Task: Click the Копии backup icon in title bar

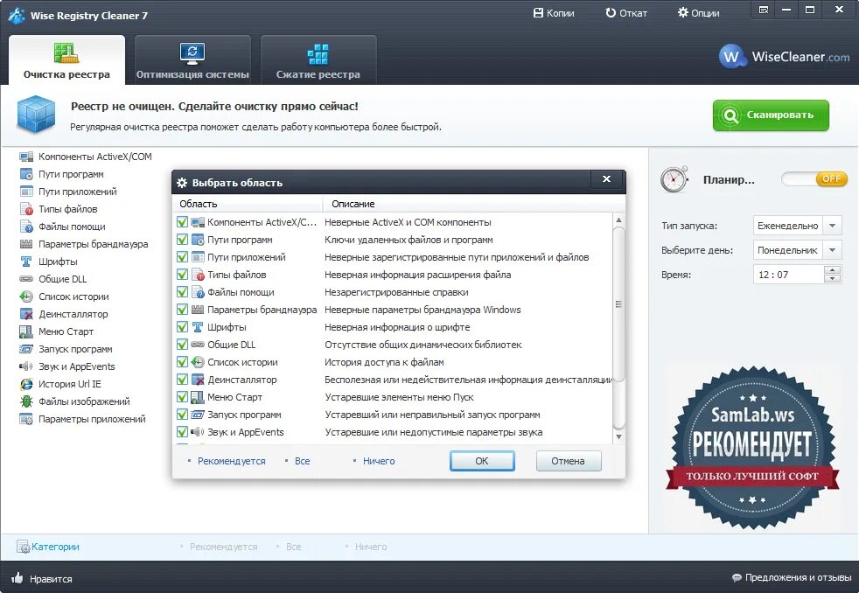Action: coord(538,12)
